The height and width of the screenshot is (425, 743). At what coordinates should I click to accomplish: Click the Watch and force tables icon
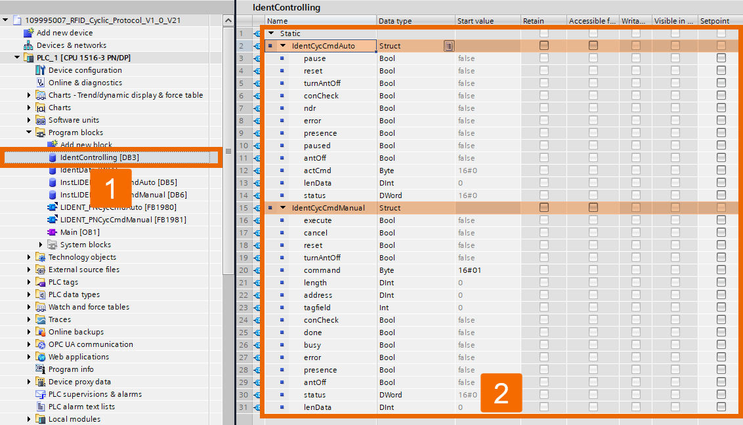(41, 307)
